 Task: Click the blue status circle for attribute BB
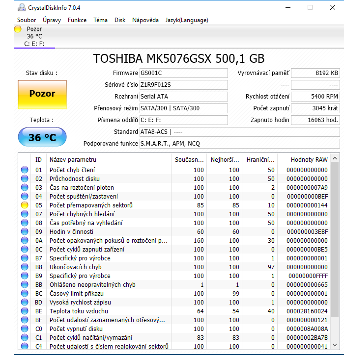[25, 284]
